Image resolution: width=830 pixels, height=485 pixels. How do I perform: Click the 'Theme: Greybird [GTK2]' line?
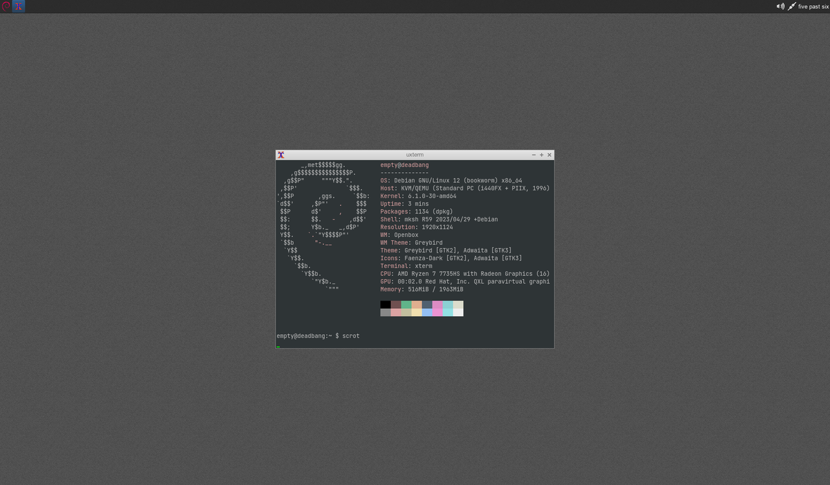click(x=446, y=251)
